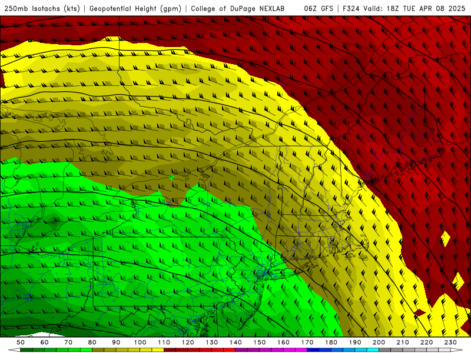
Task: Click the "Geopotential Height (gpm)" header label
Action: click(135, 9)
